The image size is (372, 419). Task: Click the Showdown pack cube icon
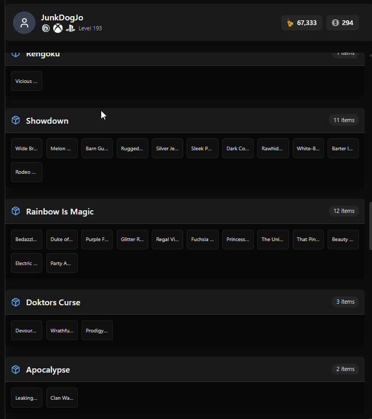click(16, 120)
